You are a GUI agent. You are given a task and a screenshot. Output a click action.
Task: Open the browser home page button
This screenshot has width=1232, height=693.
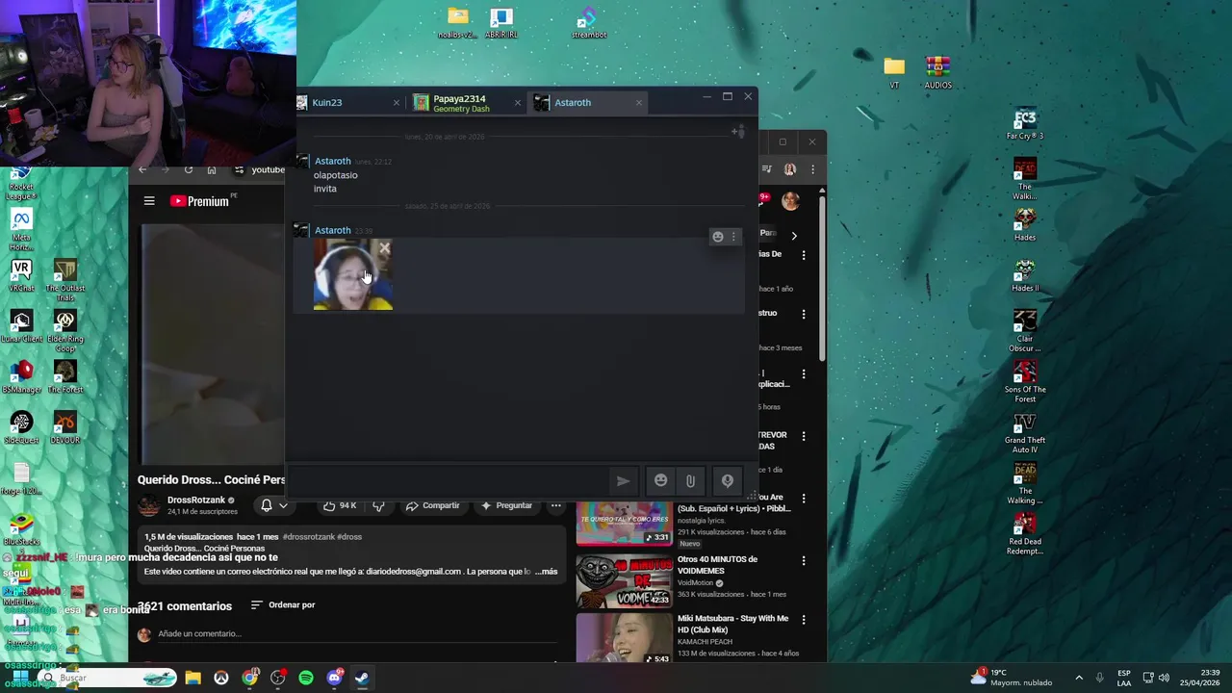point(212,170)
